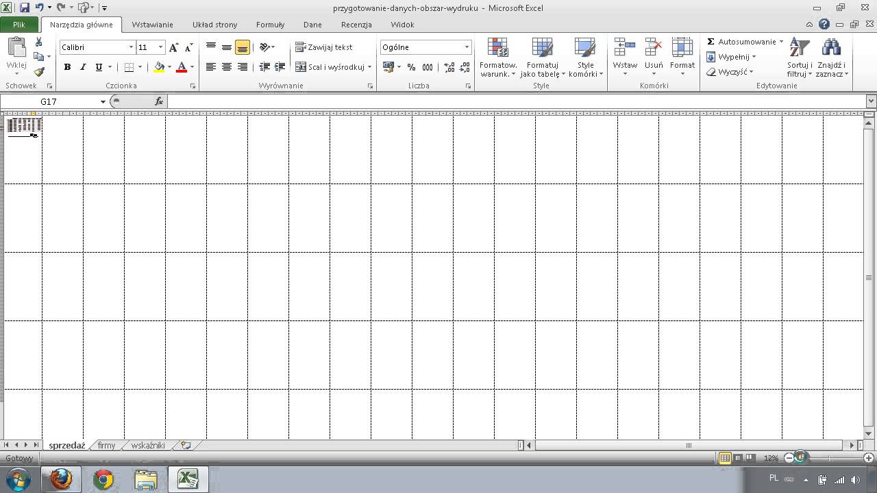877x493 pixels.
Task: Paste clipboard contents with Wklej
Action: [16, 54]
